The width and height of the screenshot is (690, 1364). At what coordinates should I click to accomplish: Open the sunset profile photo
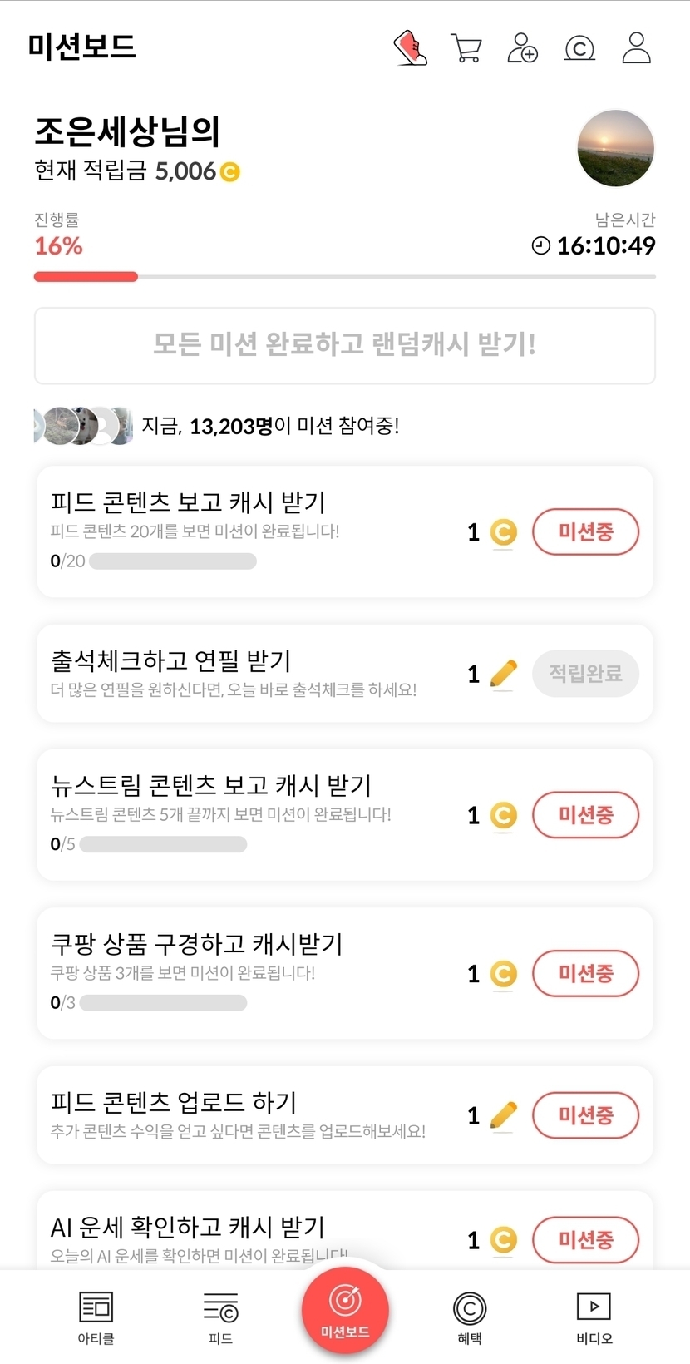coord(615,148)
